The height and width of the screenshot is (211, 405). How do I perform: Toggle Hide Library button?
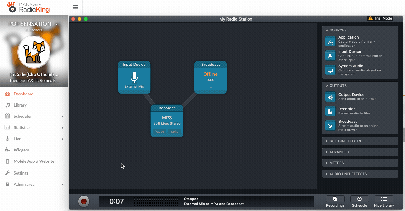[x=384, y=202]
